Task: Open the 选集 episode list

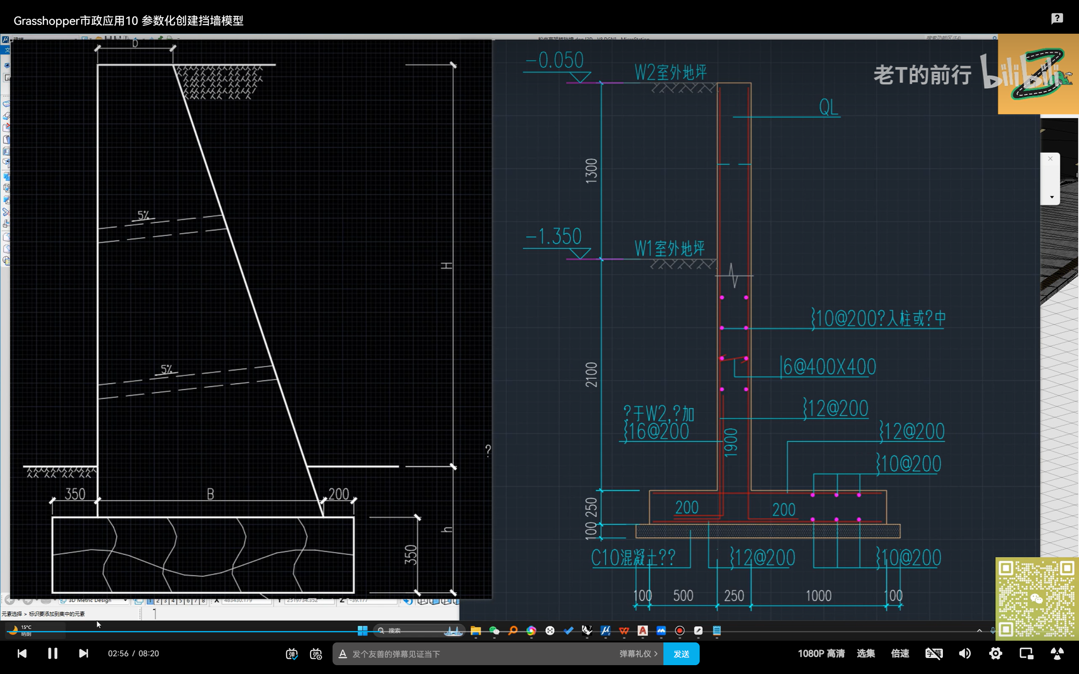Action: (865, 653)
